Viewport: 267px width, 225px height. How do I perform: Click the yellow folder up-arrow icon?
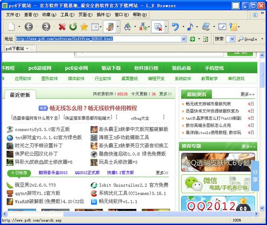point(233,27)
